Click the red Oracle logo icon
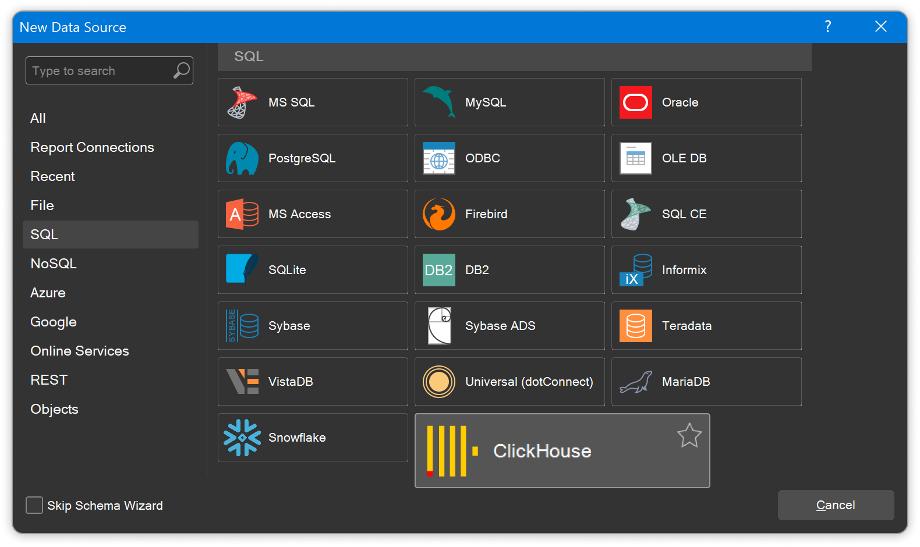Screen dimensions: 920x547 [635, 102]
